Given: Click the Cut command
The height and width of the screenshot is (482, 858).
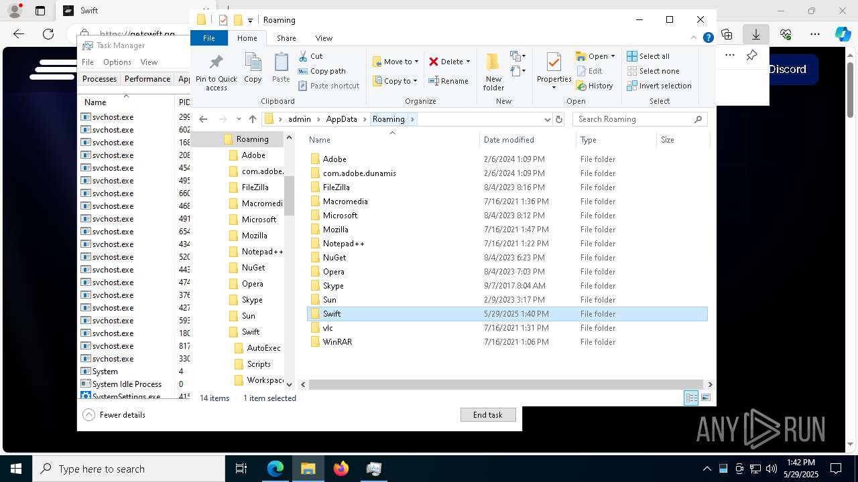Looking at the screenshot, I should [x=310, y=56].
